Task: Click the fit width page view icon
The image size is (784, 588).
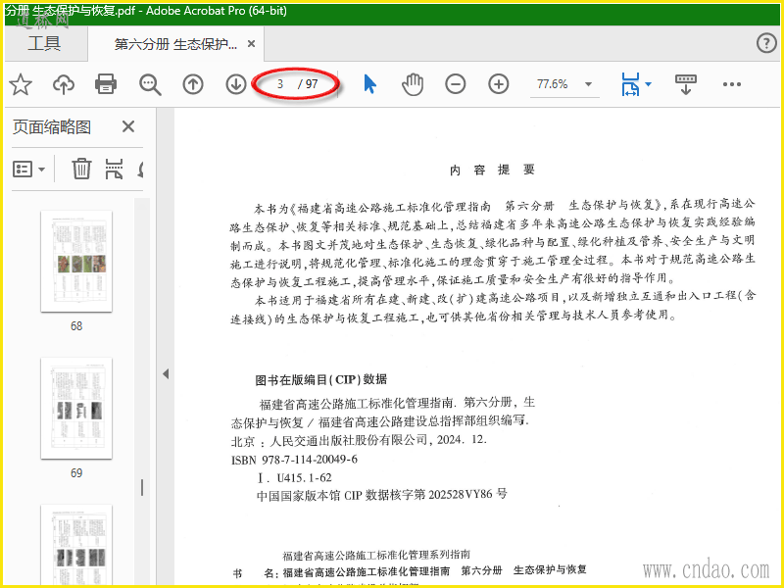Action: click(630, 84)
